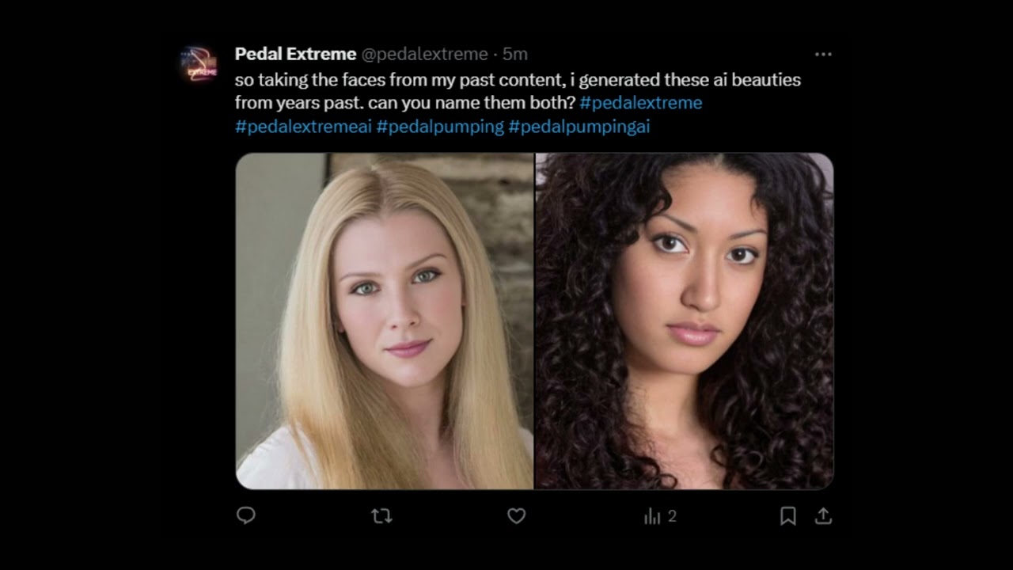Bookmark this post
Viewport: 1013px width, 570px height.
[787, 516]
